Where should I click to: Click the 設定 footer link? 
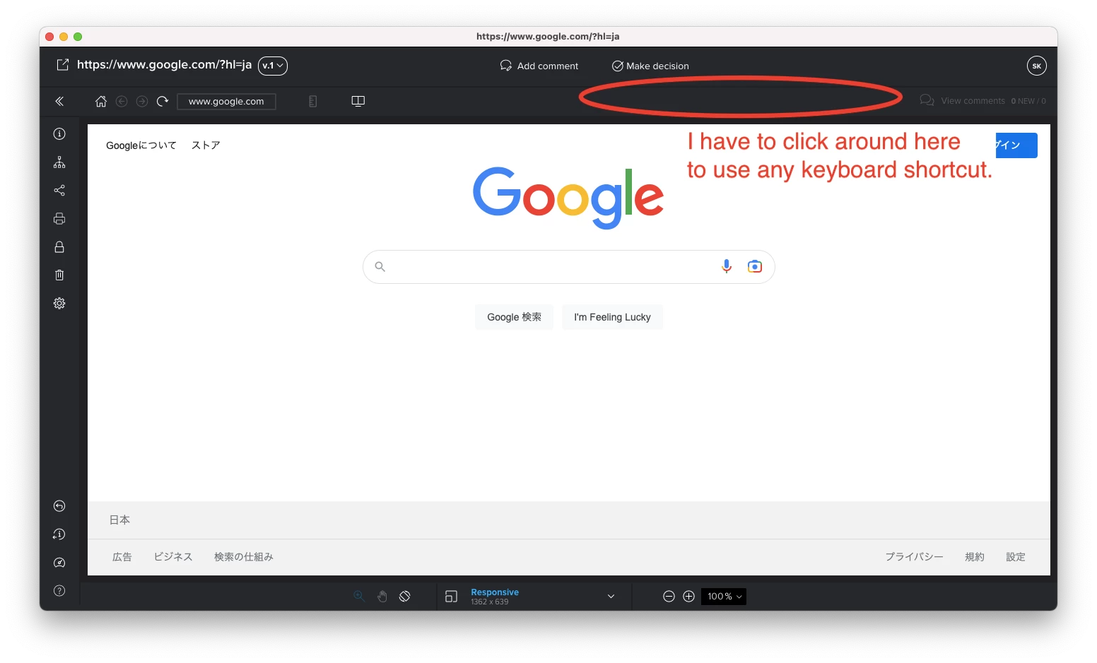pyautogui.click(x=1016, y=557)
